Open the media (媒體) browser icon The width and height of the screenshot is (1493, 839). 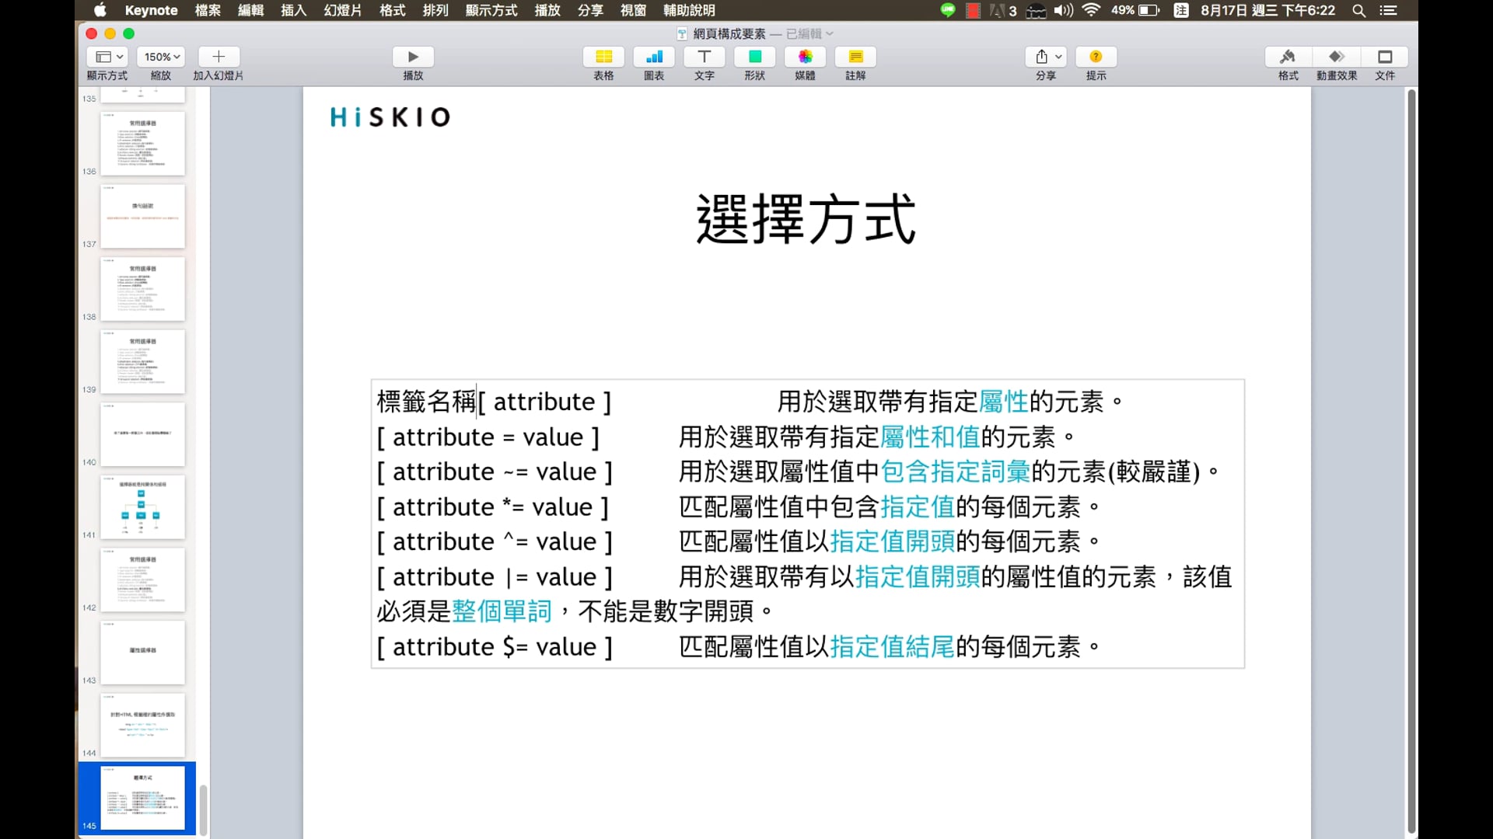coord(805,57)
